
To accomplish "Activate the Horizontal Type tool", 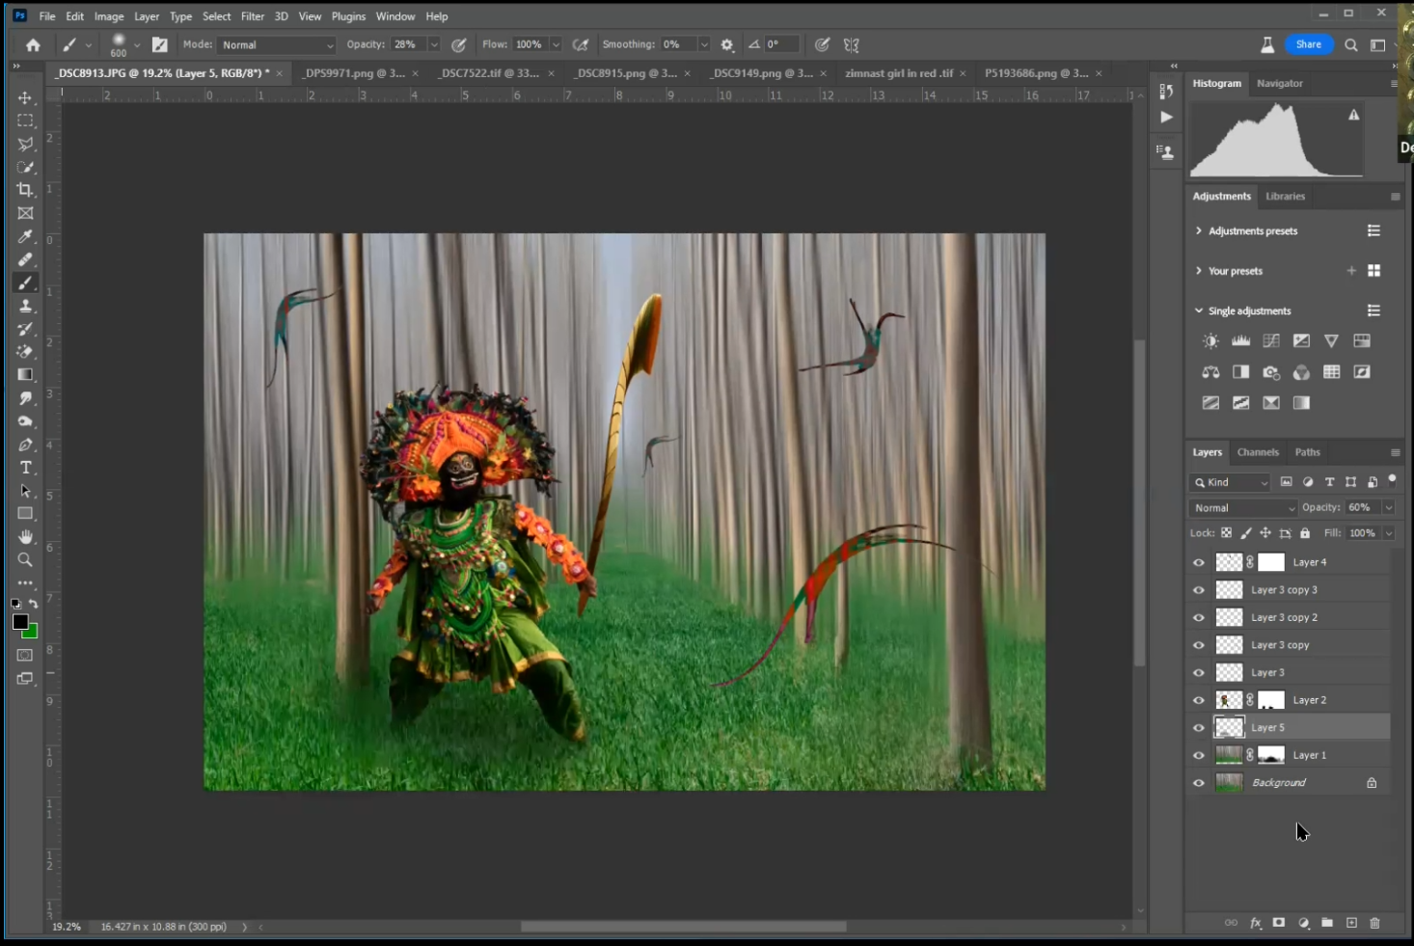I will click(25, 468).
